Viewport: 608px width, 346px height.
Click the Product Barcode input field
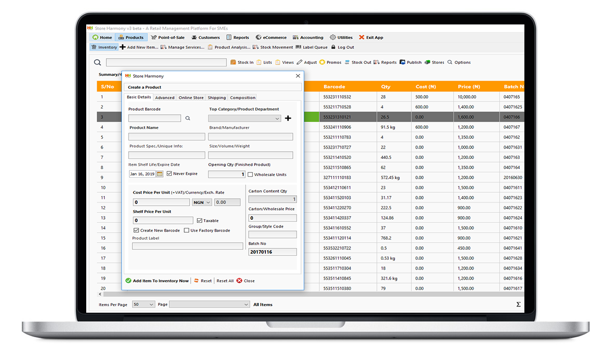point(155,118)
